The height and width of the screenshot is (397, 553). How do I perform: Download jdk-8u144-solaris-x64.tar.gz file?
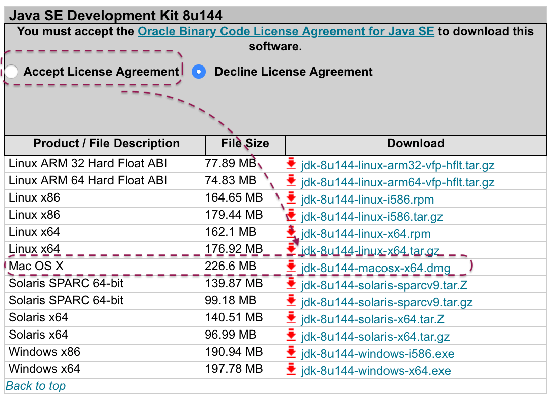[x=375, y=337]
